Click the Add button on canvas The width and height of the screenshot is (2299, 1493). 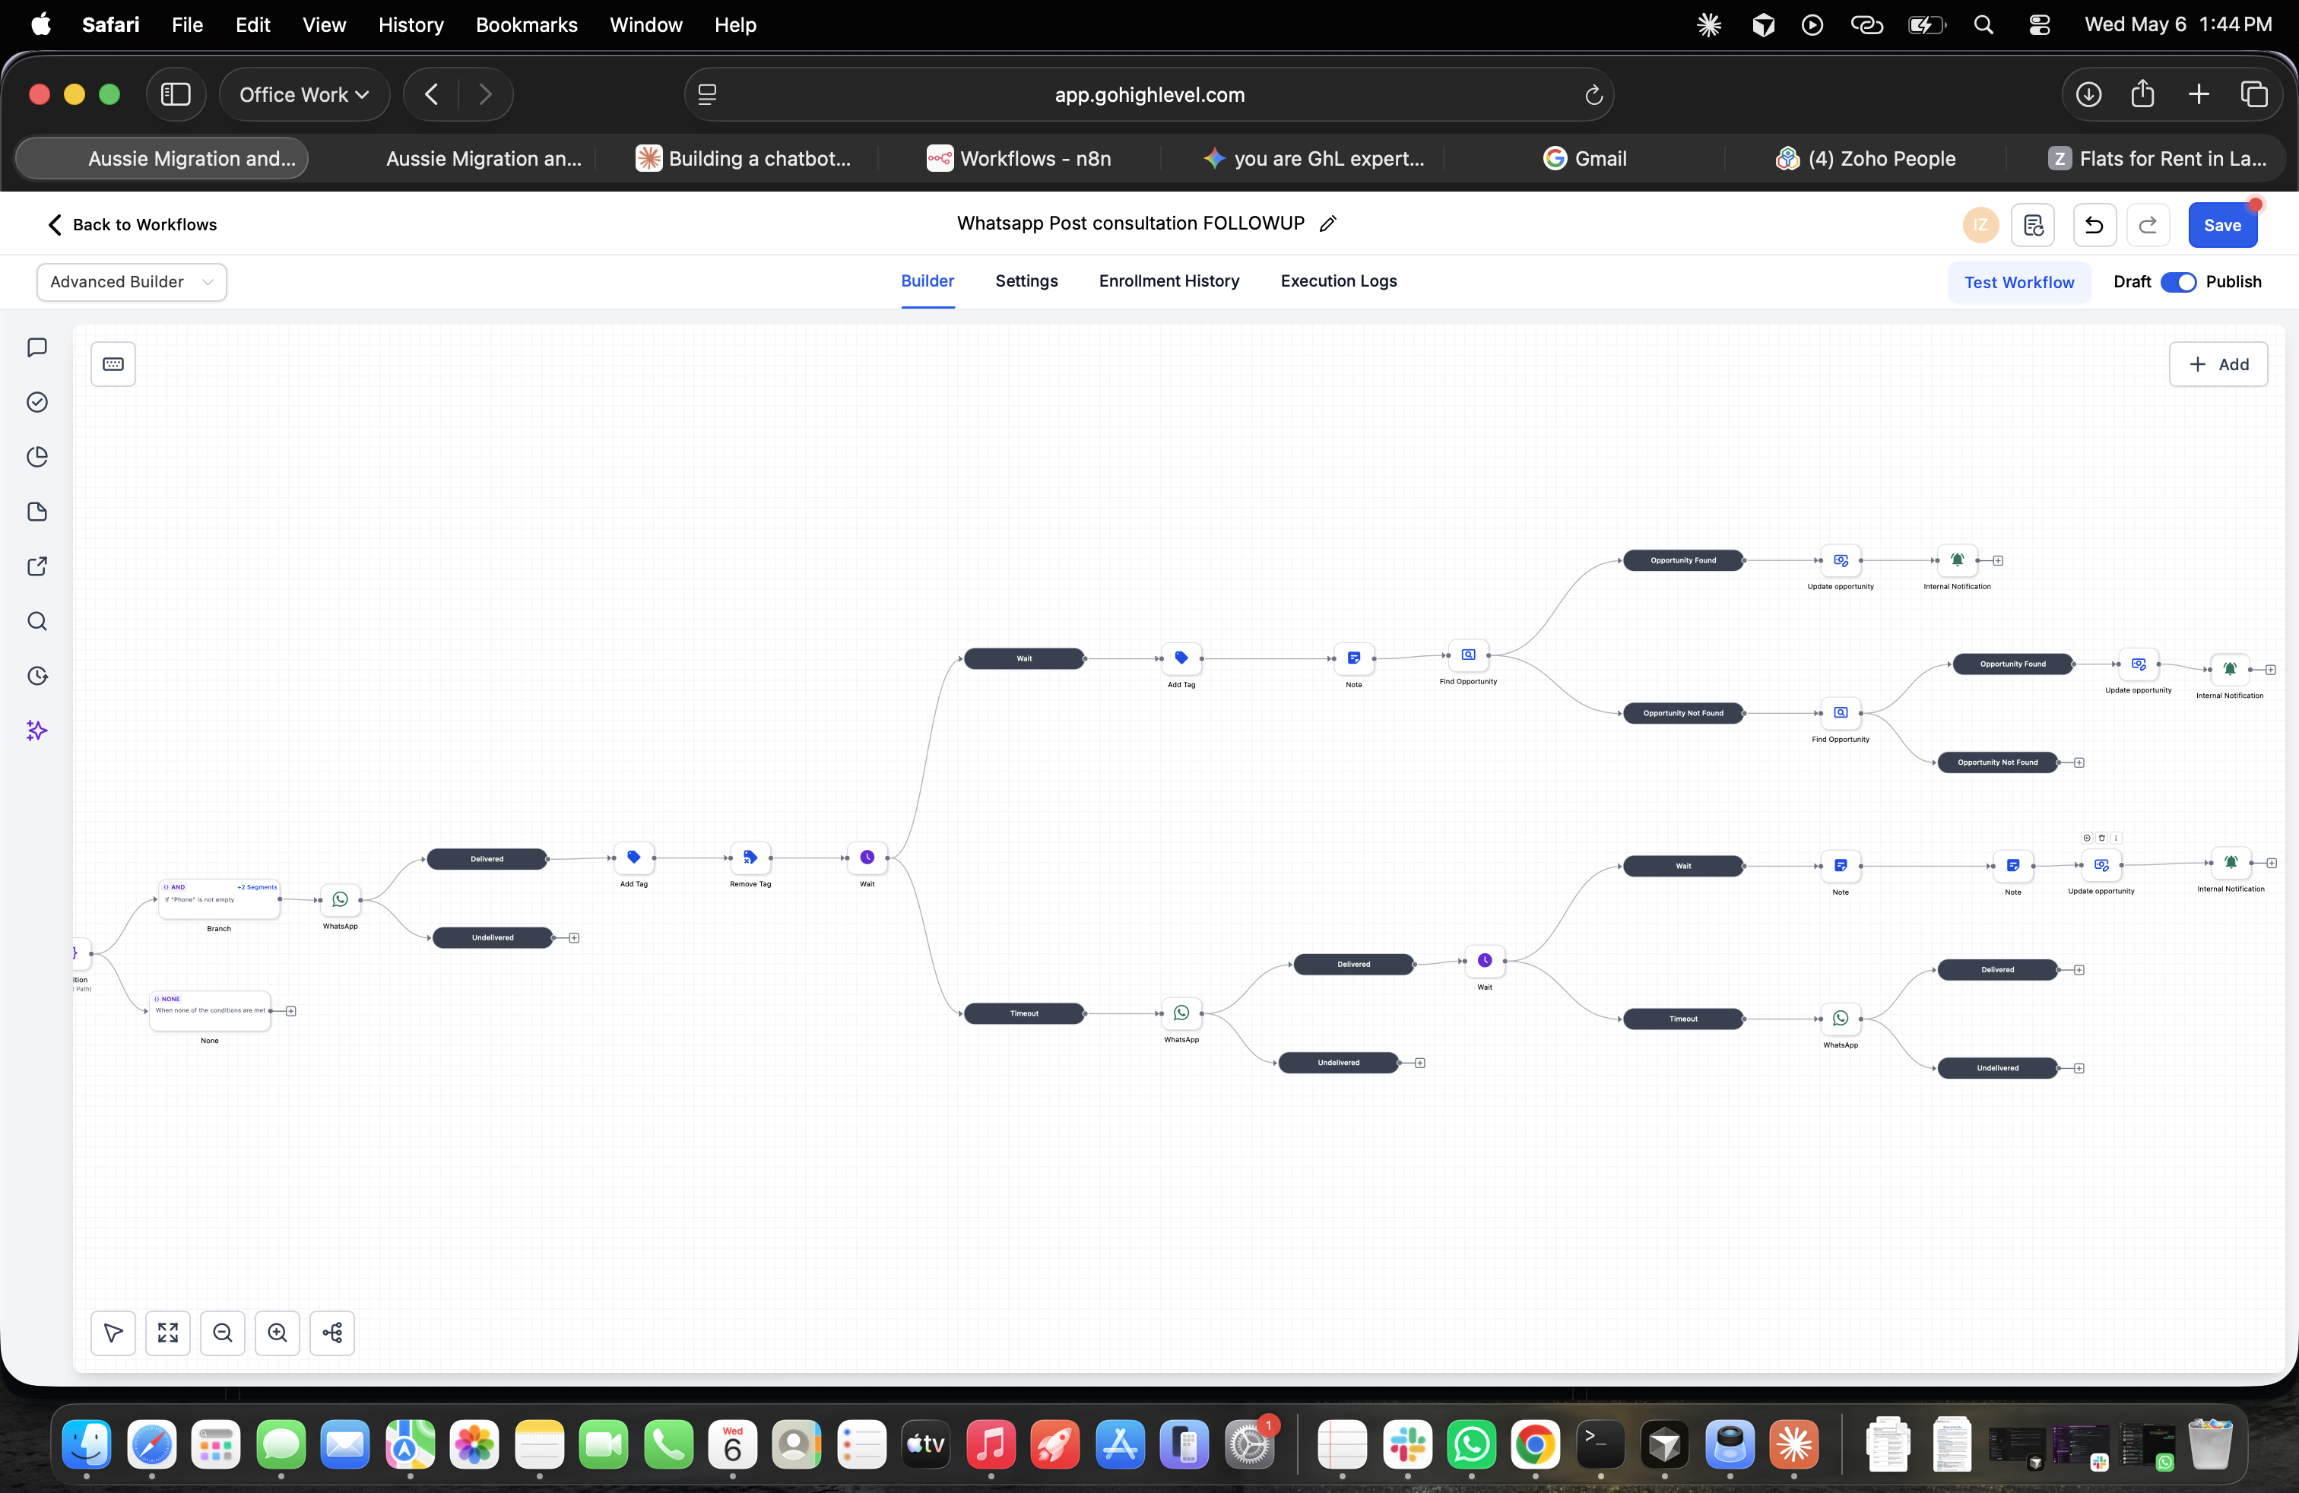coord(2218,364)
